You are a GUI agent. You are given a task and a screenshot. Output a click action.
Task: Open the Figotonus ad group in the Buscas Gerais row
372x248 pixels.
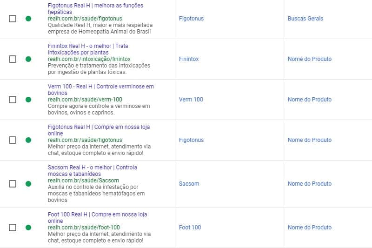[191, 19]
